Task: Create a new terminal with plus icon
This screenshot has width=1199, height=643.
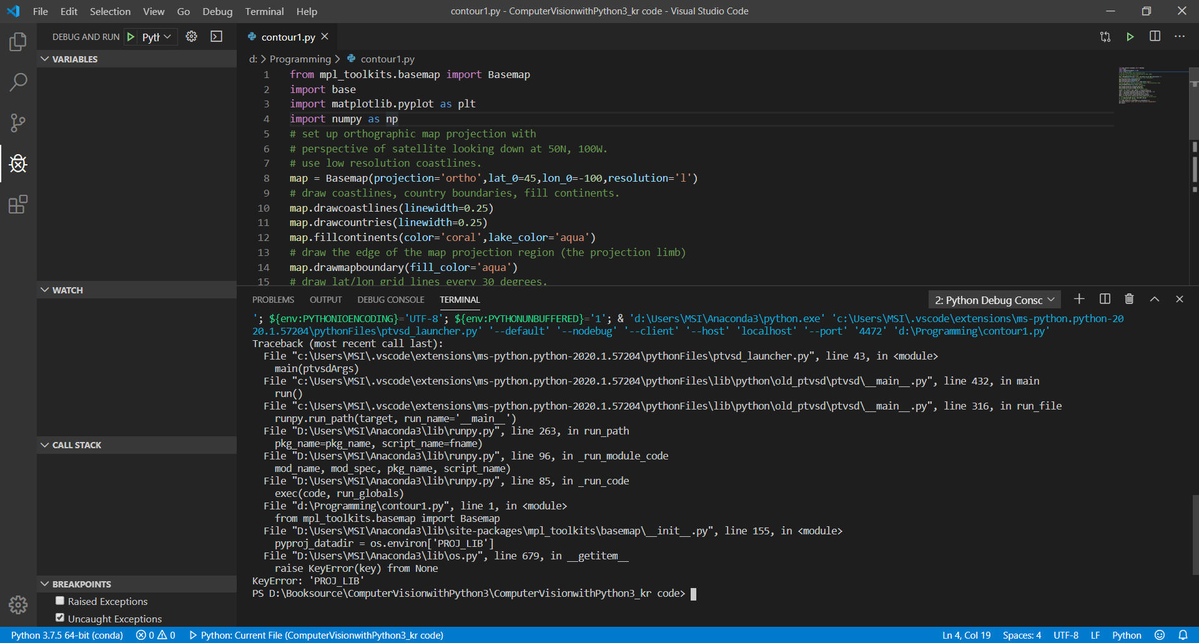Action: pos(1079,299)
